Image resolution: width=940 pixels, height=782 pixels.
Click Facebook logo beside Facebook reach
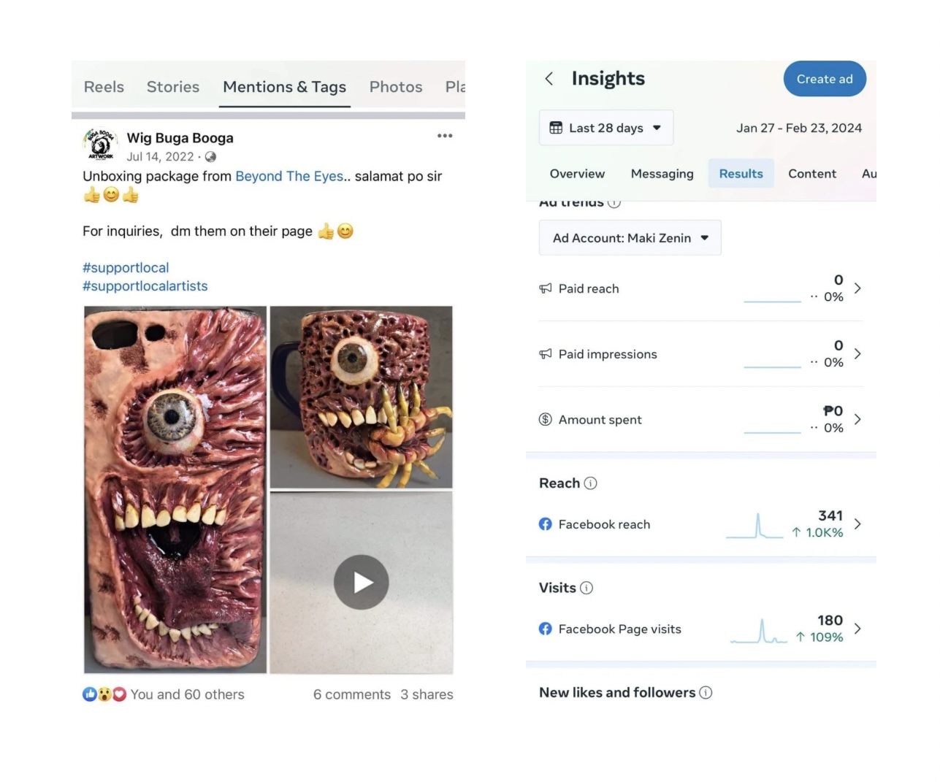(546, 524)
